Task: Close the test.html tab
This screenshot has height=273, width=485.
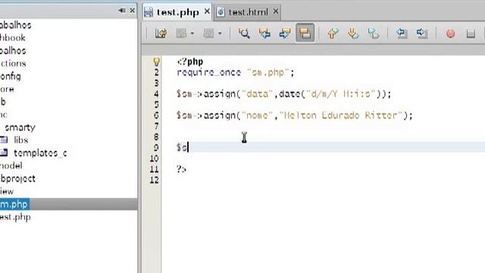Action: [x=276, y=11]
